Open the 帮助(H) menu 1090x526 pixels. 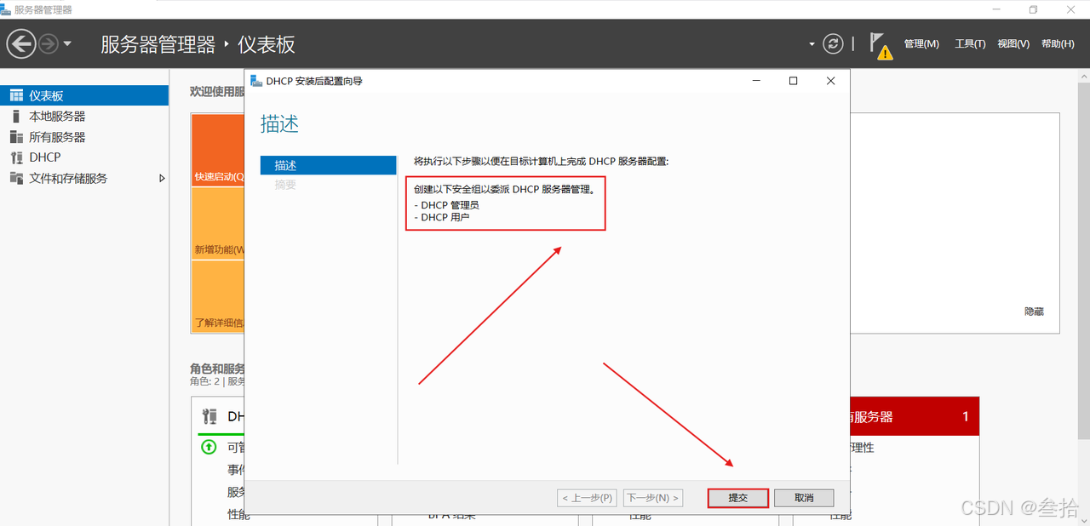coord(1058,44)
